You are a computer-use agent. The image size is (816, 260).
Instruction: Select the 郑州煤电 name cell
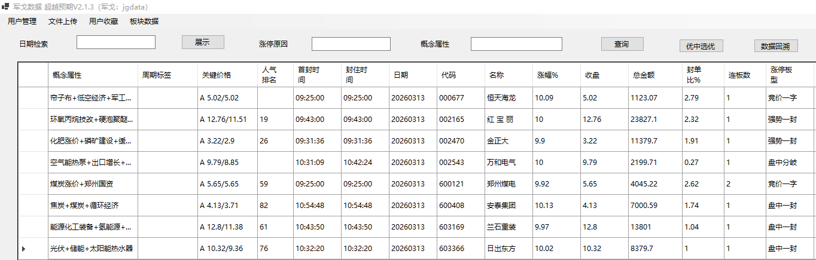coord(509,184)
